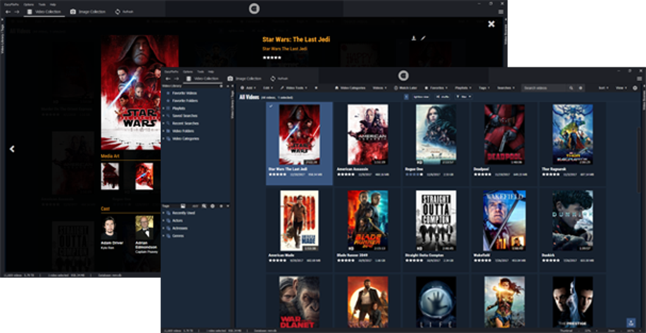Click the round settings icon by View
The width and height of the screenshot is (646, 333).
point(635,88)
